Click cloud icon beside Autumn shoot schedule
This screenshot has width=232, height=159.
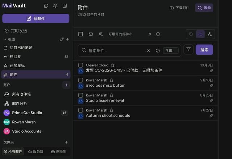click(80, 116)
